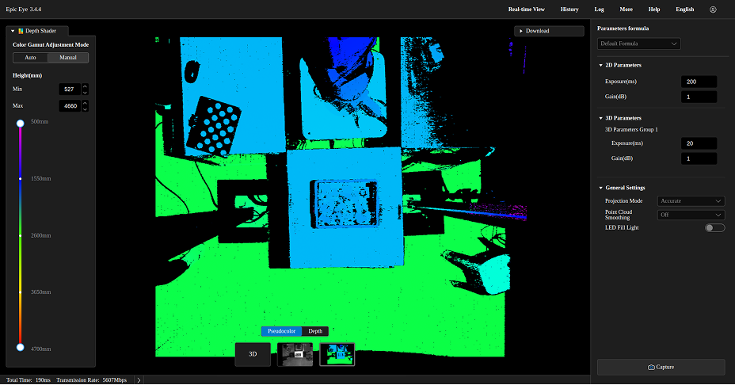Open the 3D point cloud view
Viewport: 735px width, 385px height.
pos(253,354)
